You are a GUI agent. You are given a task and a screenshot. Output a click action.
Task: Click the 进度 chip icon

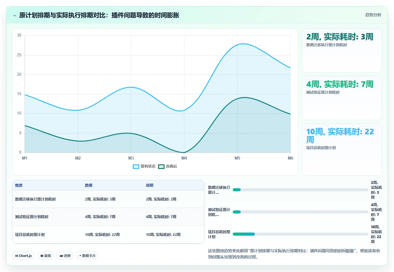[61, 256]
